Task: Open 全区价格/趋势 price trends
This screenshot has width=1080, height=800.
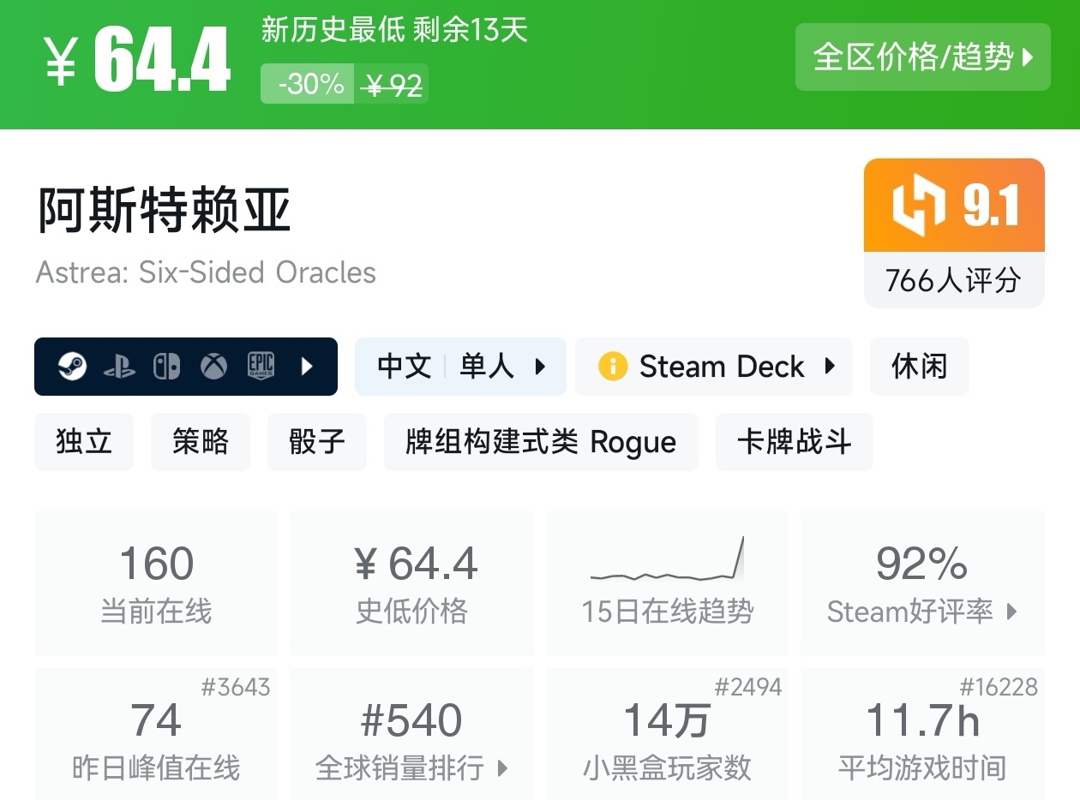Action: pyautogui.click(x=922, y=57)
